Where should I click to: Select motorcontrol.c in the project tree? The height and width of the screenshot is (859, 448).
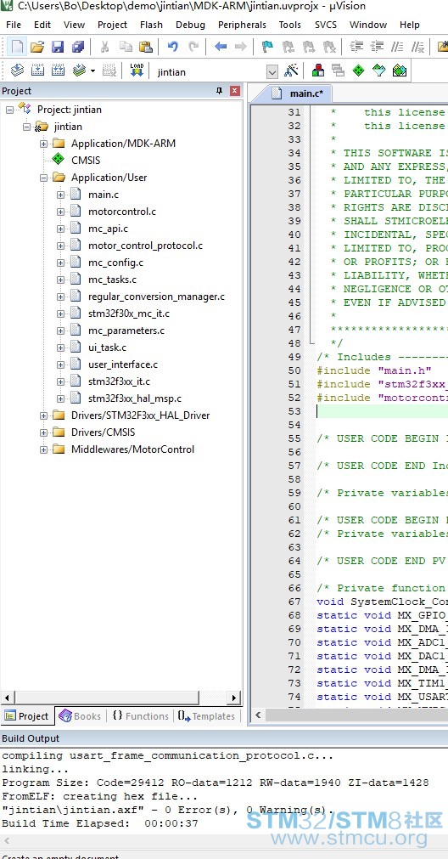[122, 212]
